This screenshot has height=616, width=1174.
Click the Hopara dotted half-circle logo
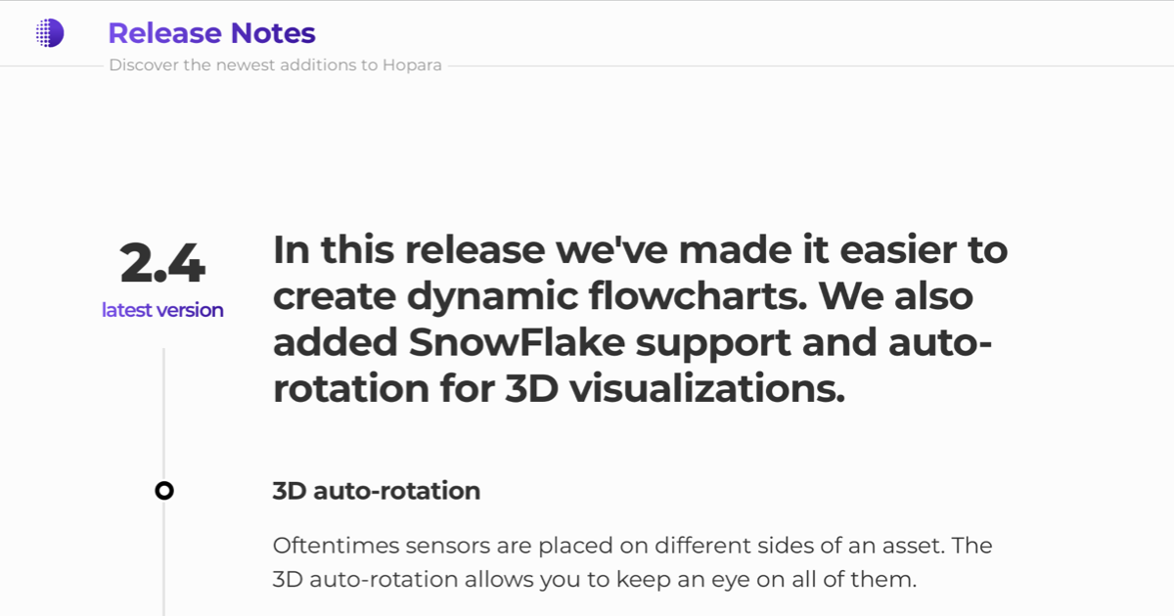(49, 33)
